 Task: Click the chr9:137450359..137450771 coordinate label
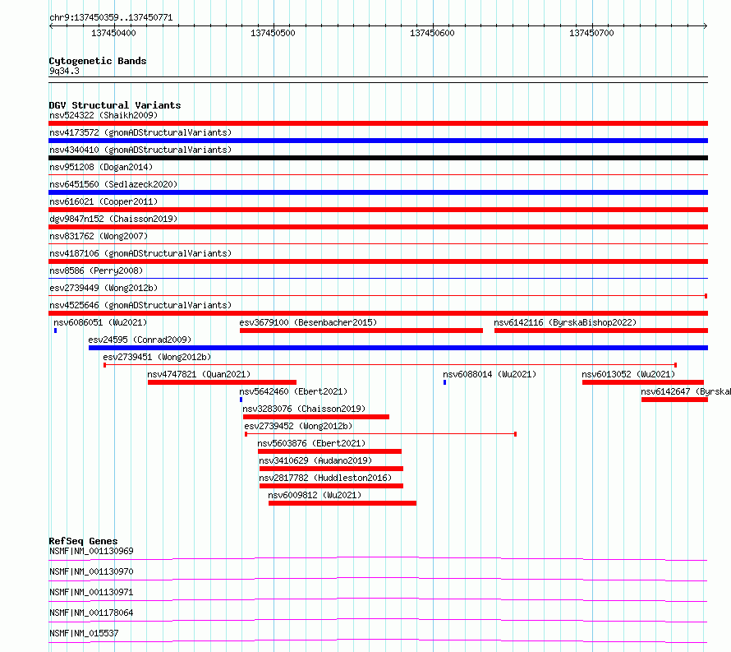click(111, 18)
